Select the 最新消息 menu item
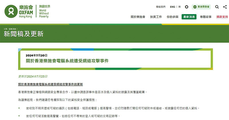This screenshot has width=229, height=120. click(x=189, y=17)
